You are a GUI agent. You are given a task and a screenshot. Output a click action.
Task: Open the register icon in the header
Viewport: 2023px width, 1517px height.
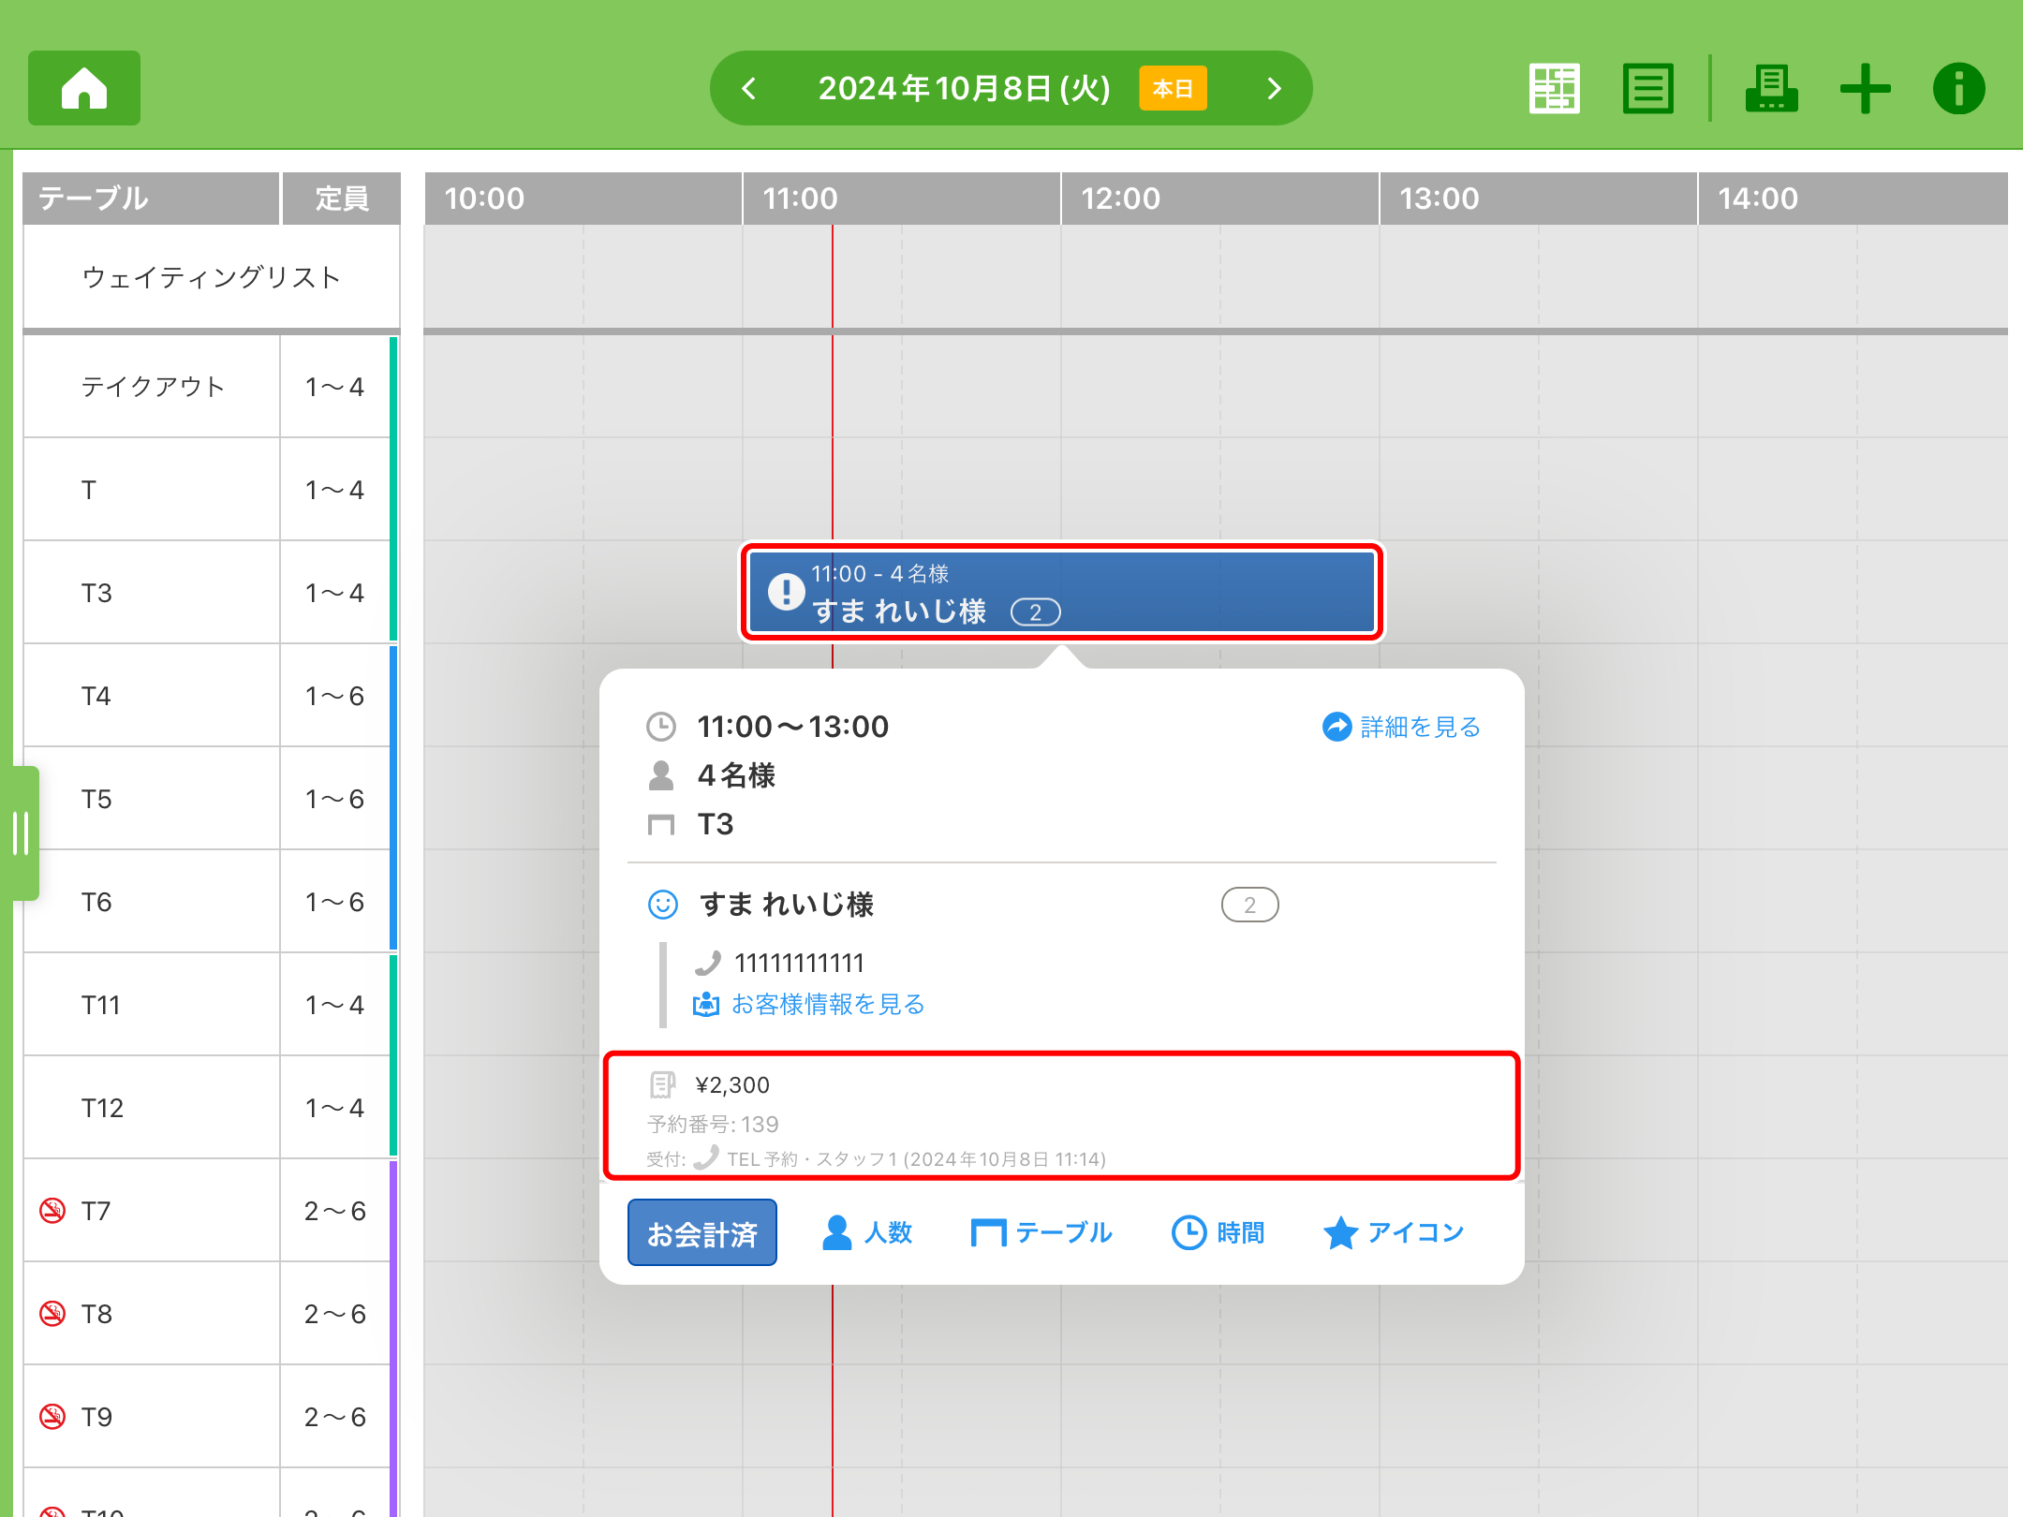(x=1770, y=88)
